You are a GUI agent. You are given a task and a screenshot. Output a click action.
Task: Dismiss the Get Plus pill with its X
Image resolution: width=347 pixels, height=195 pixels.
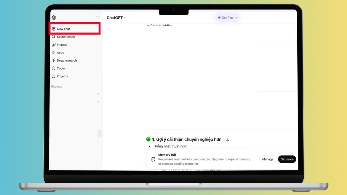236,18
